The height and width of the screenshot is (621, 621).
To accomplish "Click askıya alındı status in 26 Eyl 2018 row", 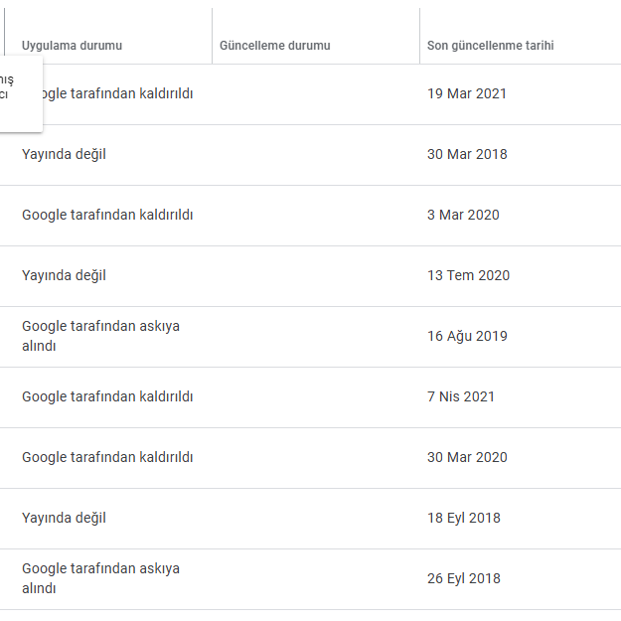I will [x=100, y=578].
